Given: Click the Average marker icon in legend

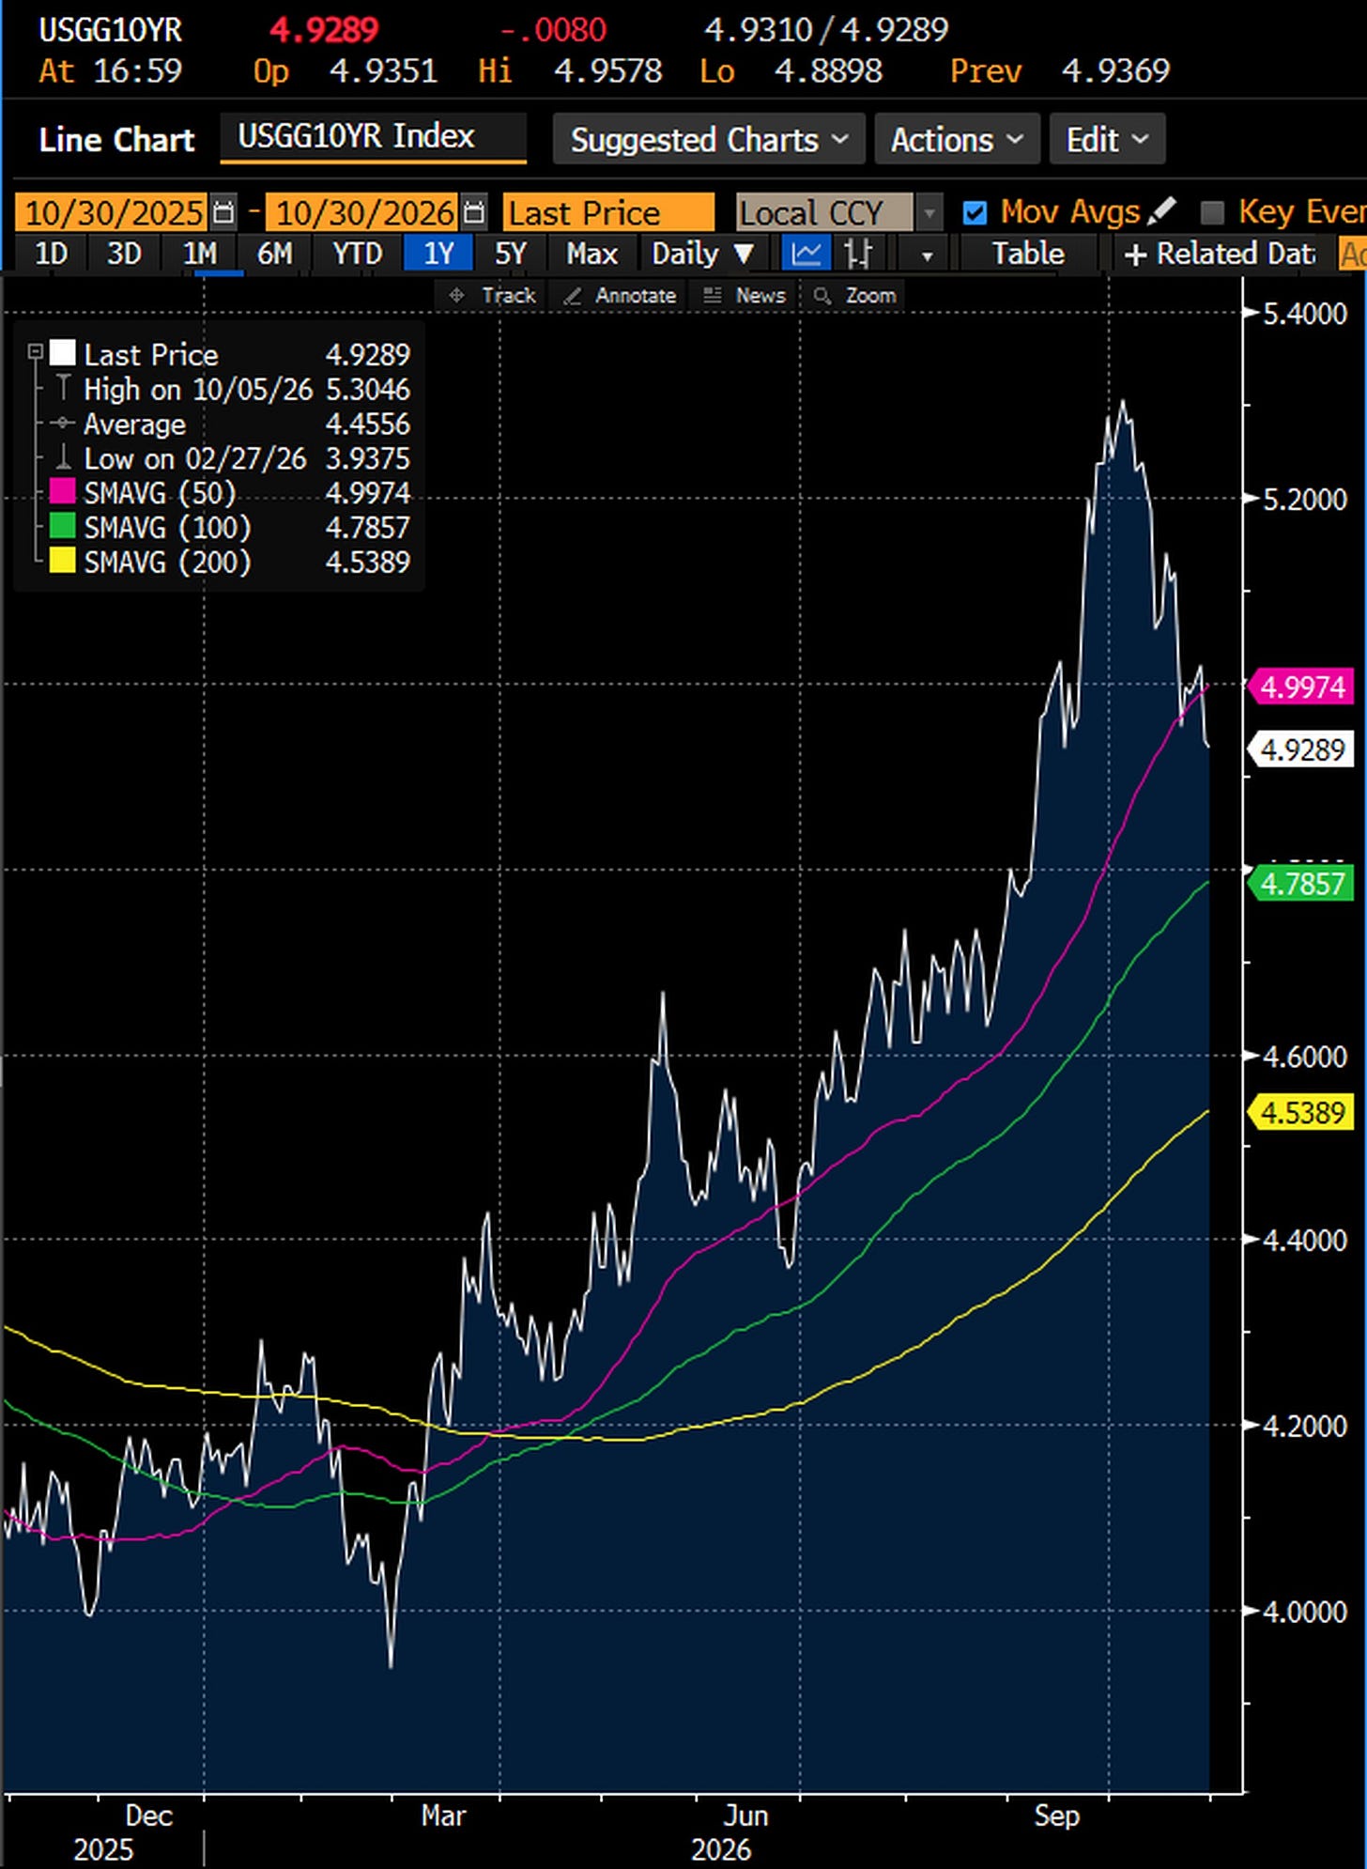Looking at the screenshot, I should [x=63, y=424].
